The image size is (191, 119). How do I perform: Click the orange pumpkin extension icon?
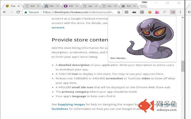tap(150, 12)
